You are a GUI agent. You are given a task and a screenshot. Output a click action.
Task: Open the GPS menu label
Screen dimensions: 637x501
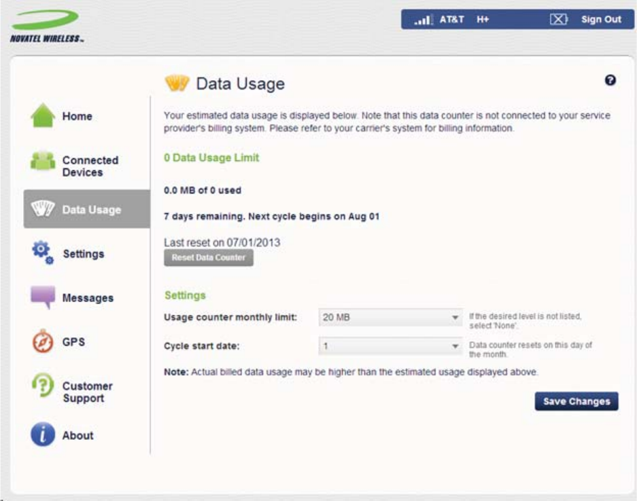pyautogui.click(x=73, y=342)
